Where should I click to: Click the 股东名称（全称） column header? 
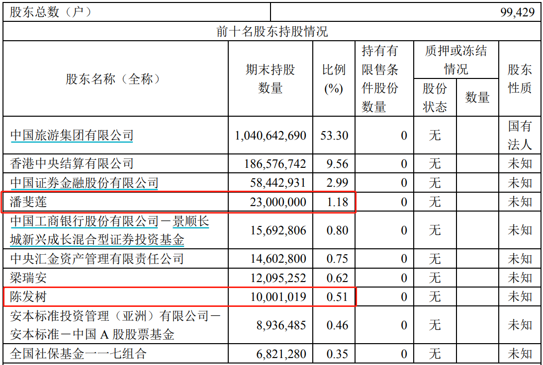(x=115, y=79)
